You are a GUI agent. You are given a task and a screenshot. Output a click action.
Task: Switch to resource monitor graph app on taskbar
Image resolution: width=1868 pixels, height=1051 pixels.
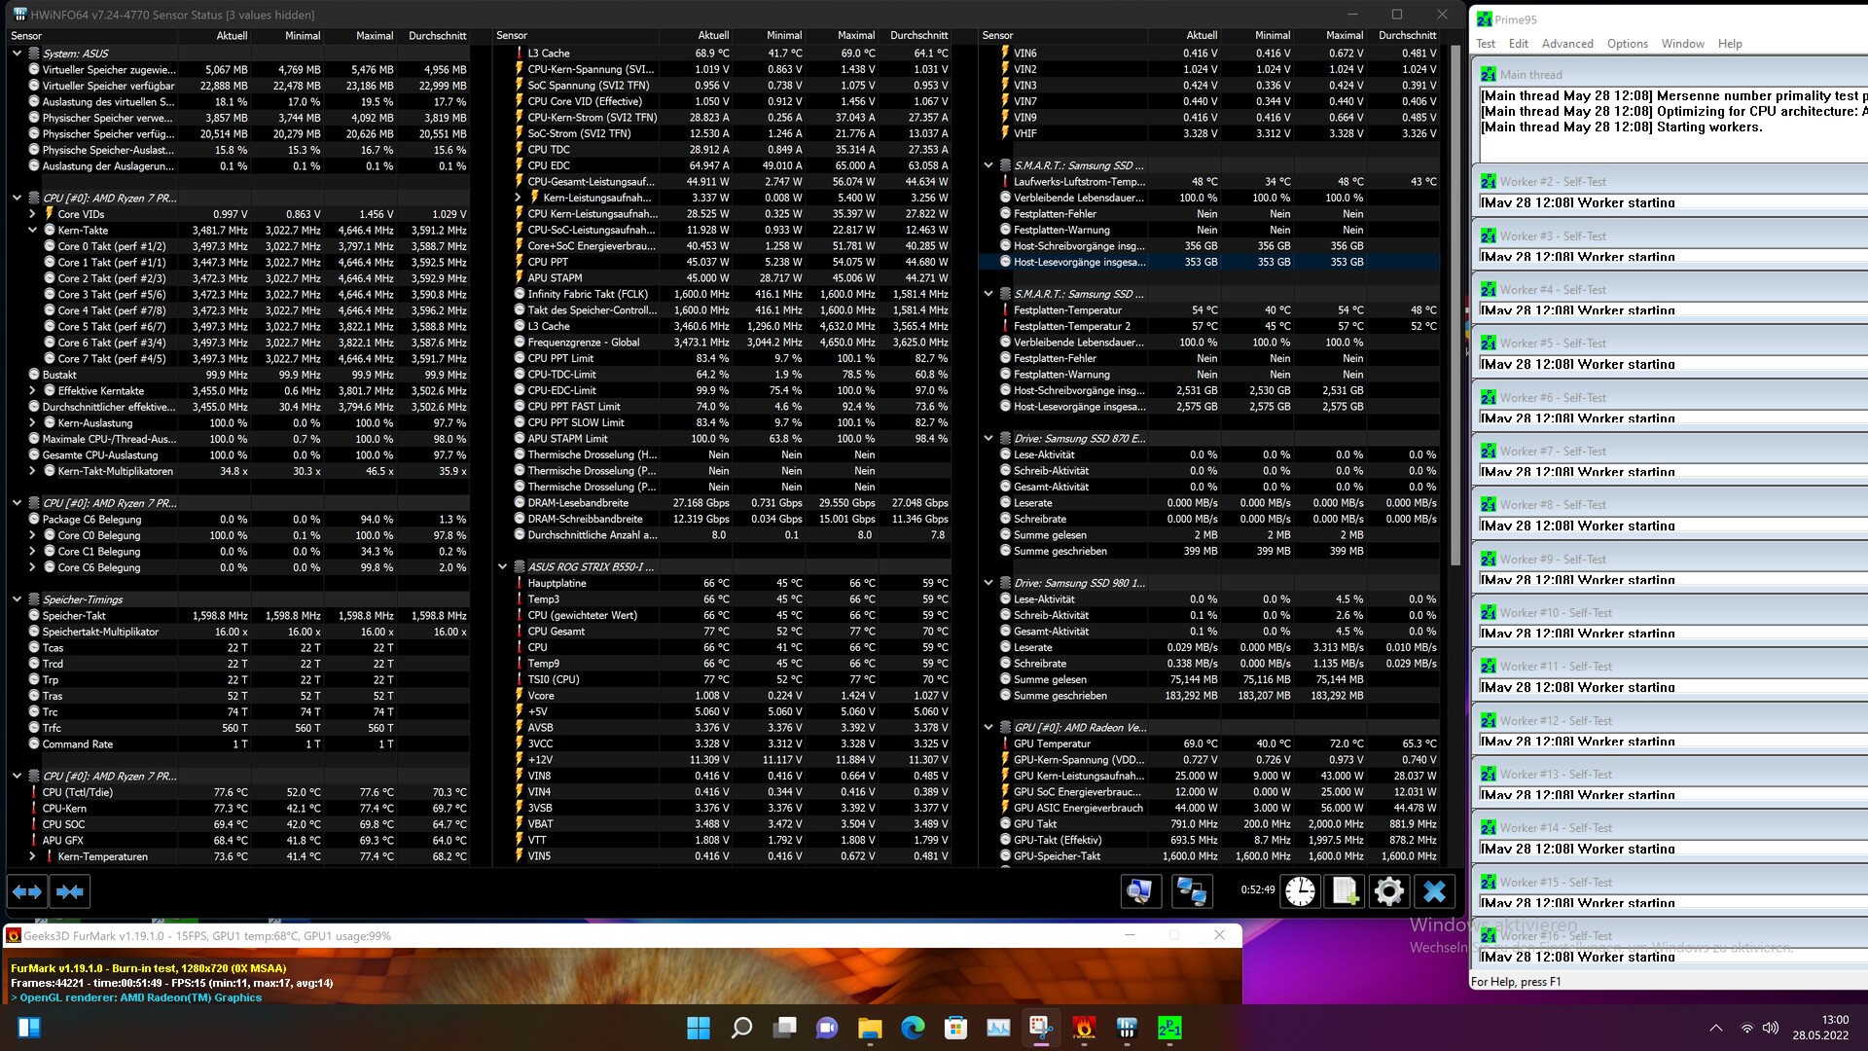pyautogui.click(x=998, y=1028)
